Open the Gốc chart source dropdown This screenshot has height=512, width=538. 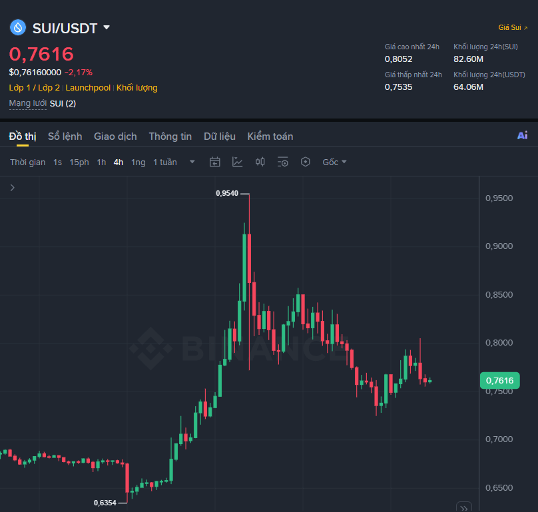coord(334,162)
